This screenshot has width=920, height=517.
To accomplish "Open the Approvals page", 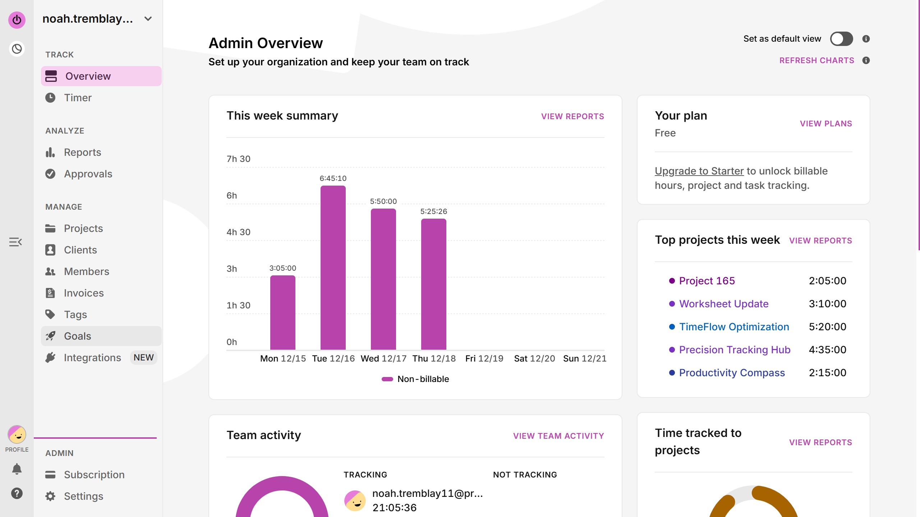I will pyautogui.click(x=101, y=174).
